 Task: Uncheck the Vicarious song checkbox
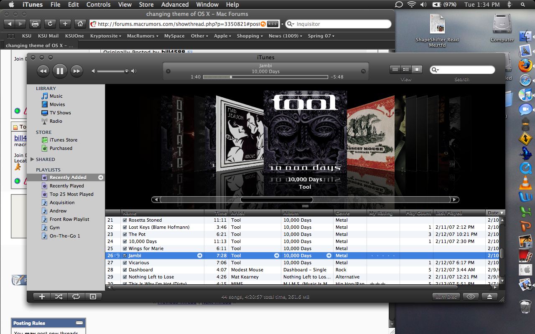click(x=125, y=263)
